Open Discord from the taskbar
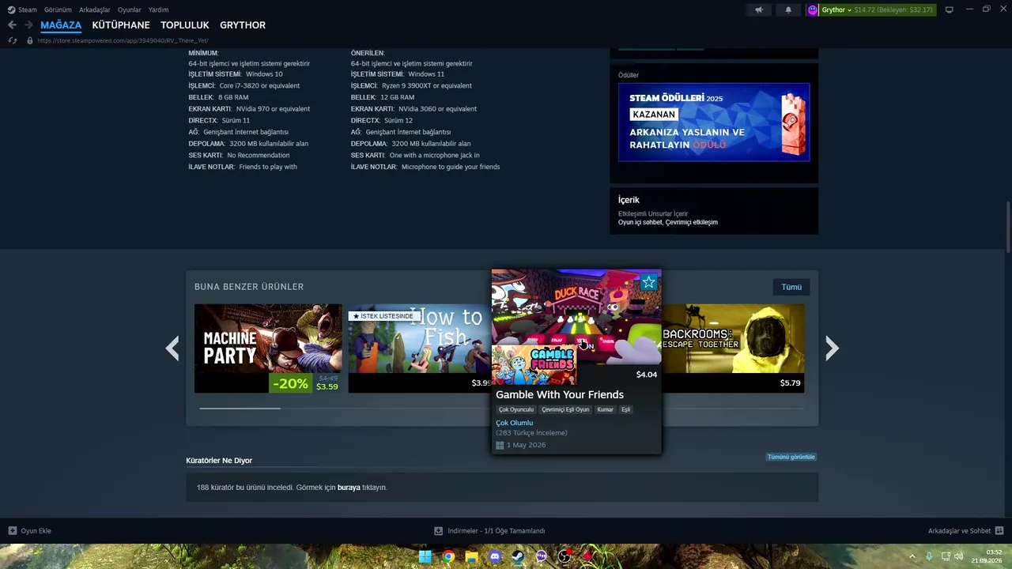The width and height of the screenshot is (1012, 569). pyautogui.click(x=495, y=556)
